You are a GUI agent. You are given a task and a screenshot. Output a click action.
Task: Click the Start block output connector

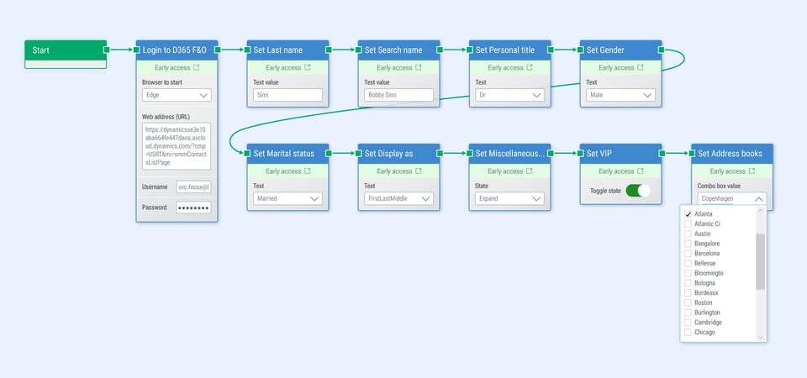(106, 50)
